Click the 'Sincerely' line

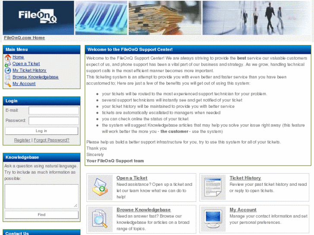coord(95,154)
